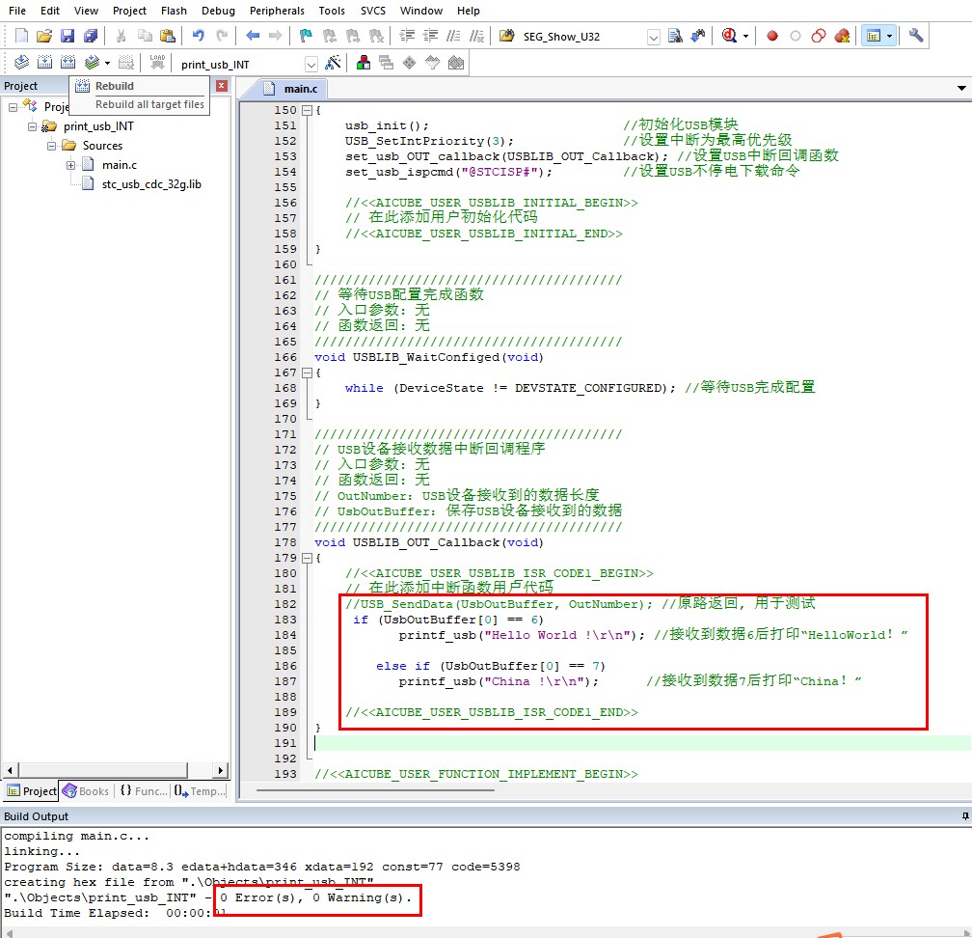Viewport: 972px width, 938px height.
Task: Kill all breakpoints with the toolbar icon
Action: click(842, 36)
